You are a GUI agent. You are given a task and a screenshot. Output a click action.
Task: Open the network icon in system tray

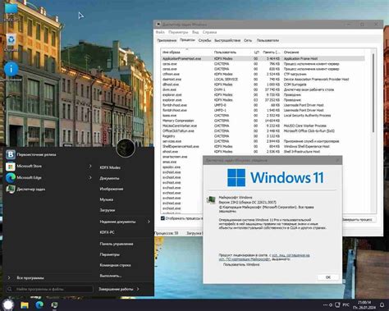point(337,304)
